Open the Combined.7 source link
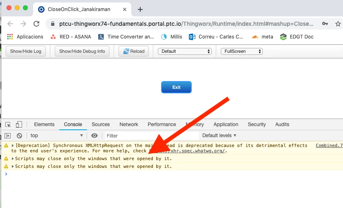343x208 pixels. [329, 145]
